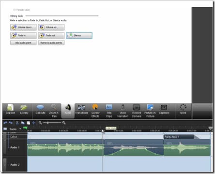Open the Record Camera tool
This screenshot has width=215, height=174.
pos(137,111)
